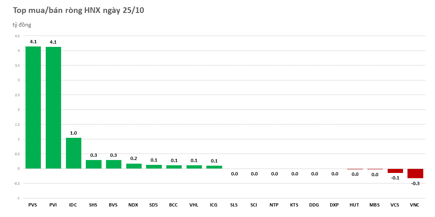Click the green PVI bar

[x=53, y=107]
